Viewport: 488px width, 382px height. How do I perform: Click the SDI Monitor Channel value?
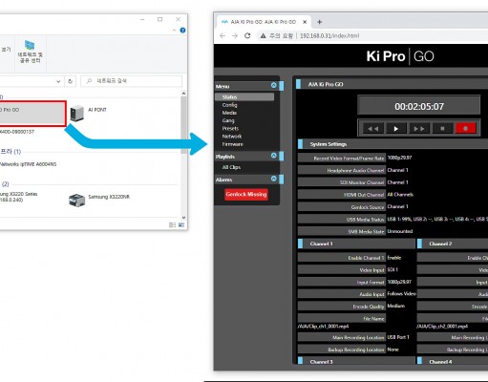[x=397, y=182]
